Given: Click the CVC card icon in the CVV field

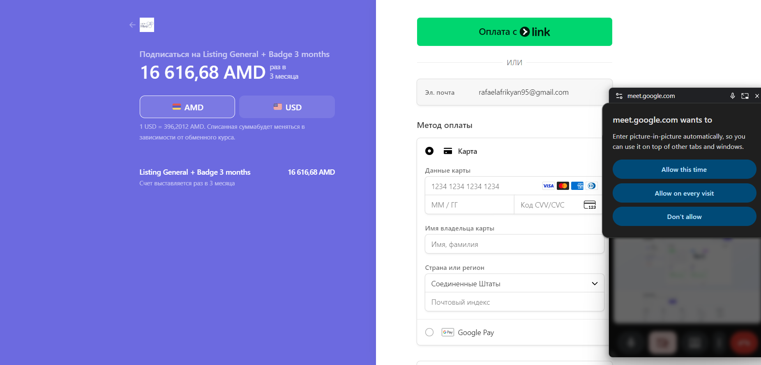Looking at the screenshot, I should [x=590, y=205].
